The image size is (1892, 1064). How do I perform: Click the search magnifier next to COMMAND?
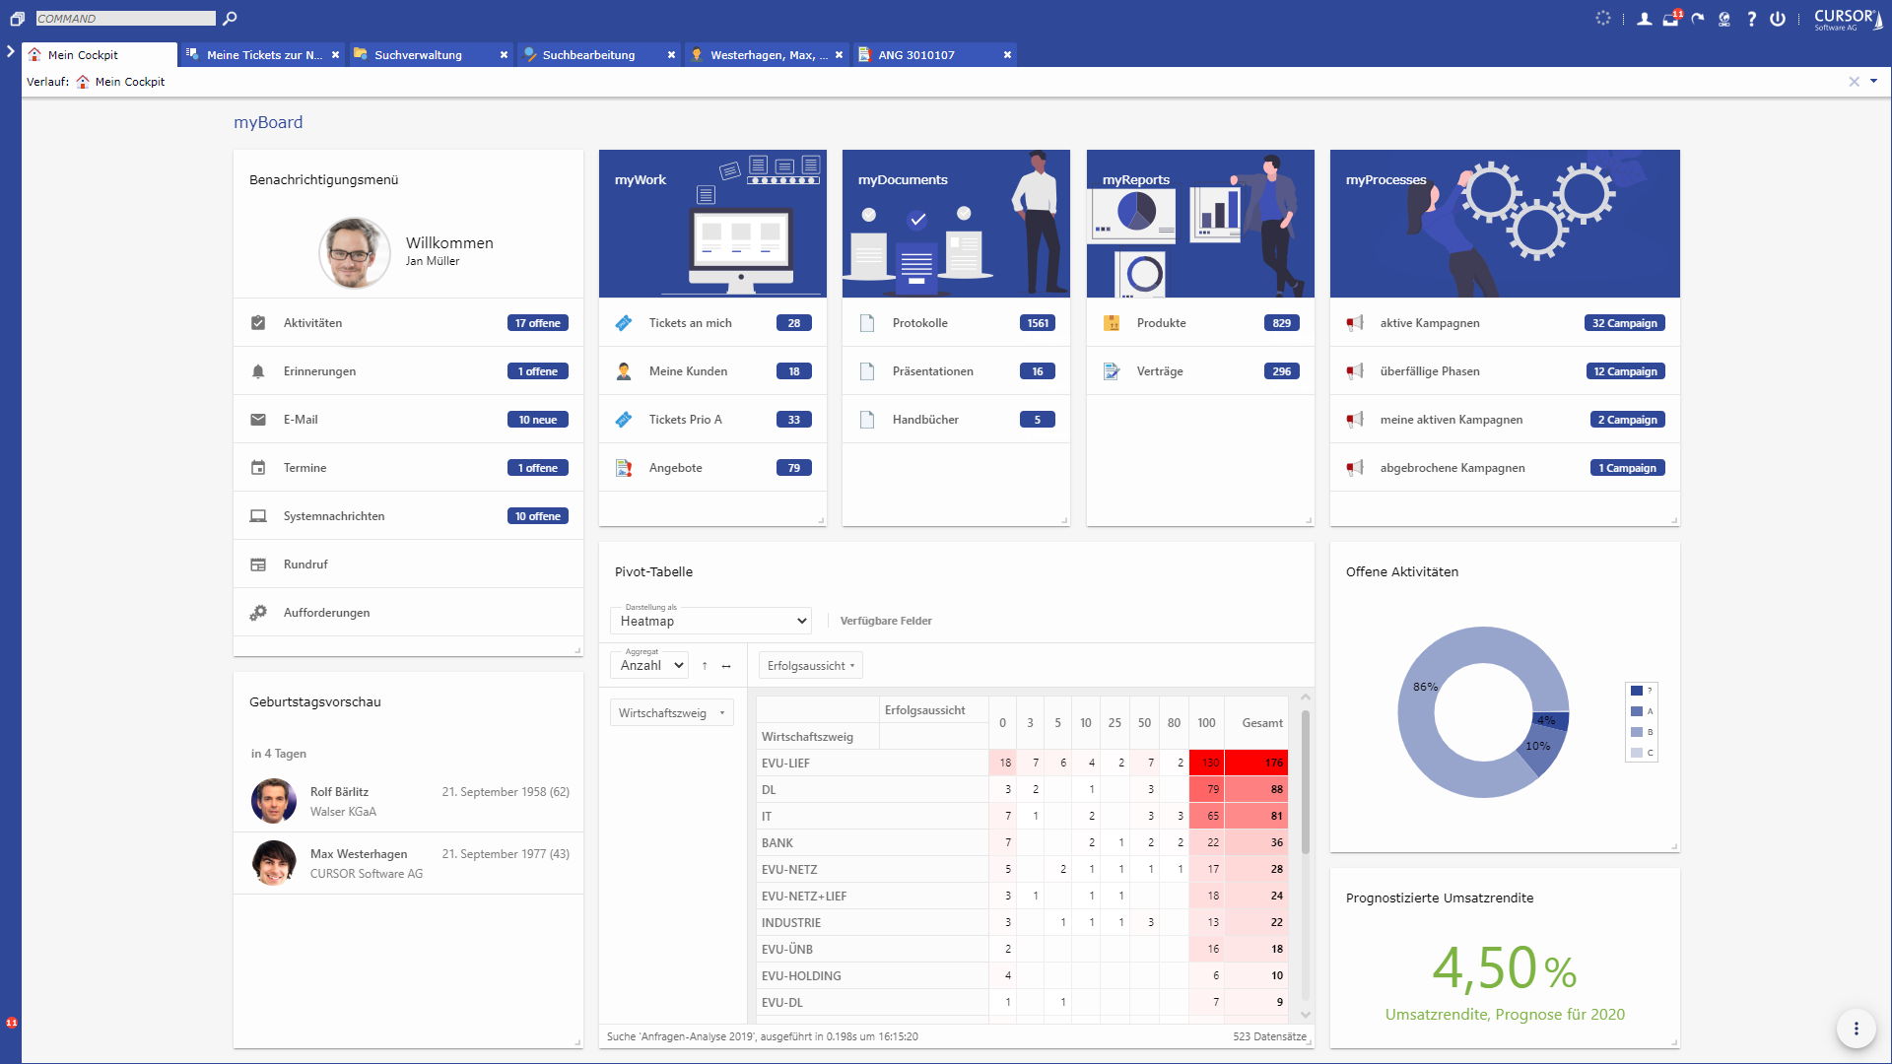(230, 18)
